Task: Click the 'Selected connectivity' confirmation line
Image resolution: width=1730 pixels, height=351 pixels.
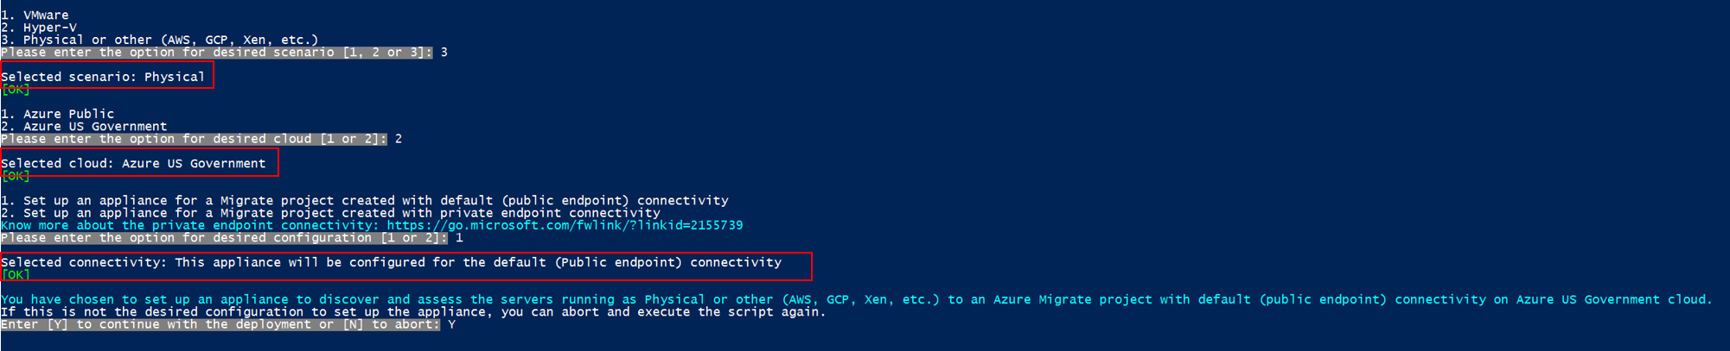Action: click(x=391, y=262)
